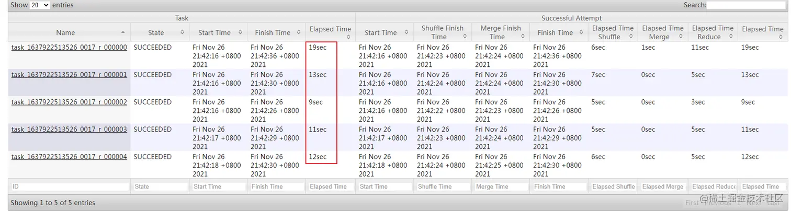This screenshot has height=211, width=791.
Task: Open task_1637922513526_0017_r_000001 link
Action: pyautogui.click(x=69, y=75)
